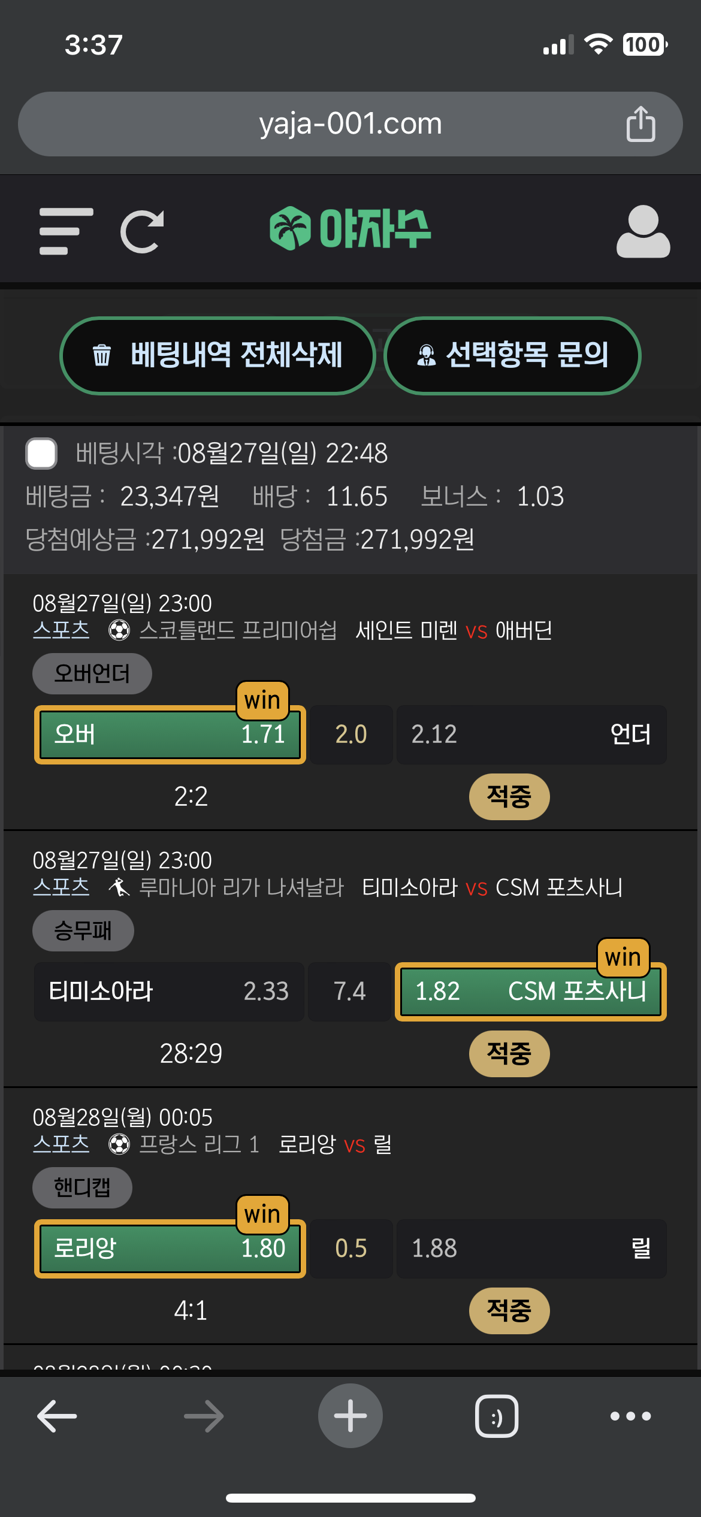Screen dimensions: 701x1517
Task: Open the user profile icon
Action: point(643,231)
